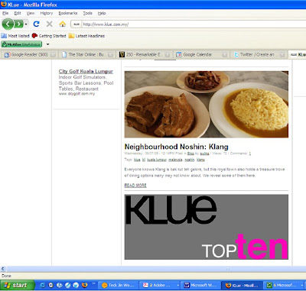The width and height of the screenshot is (306, 291).
Task: Open the Tools menu
Action: coord(87,13)
